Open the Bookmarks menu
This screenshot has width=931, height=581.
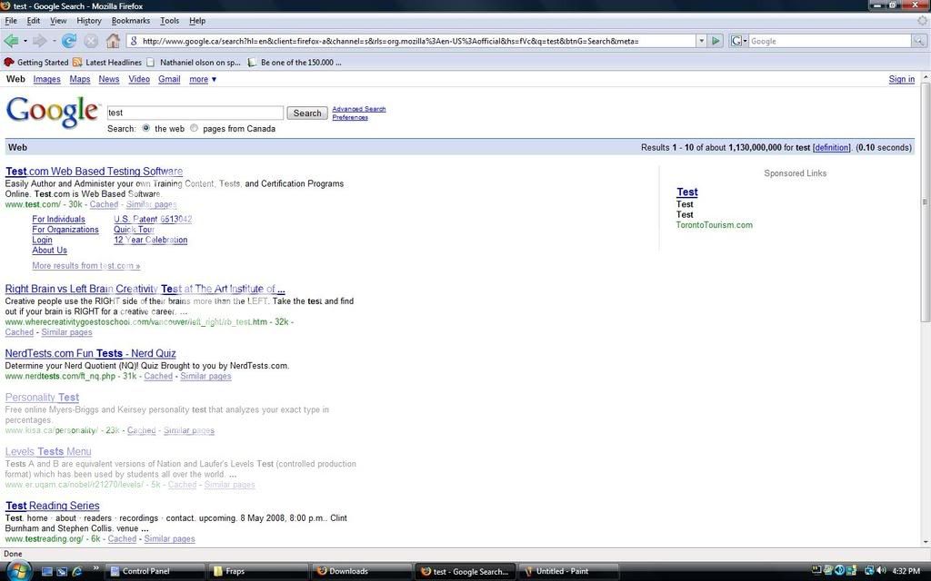[x=130, y=20]
